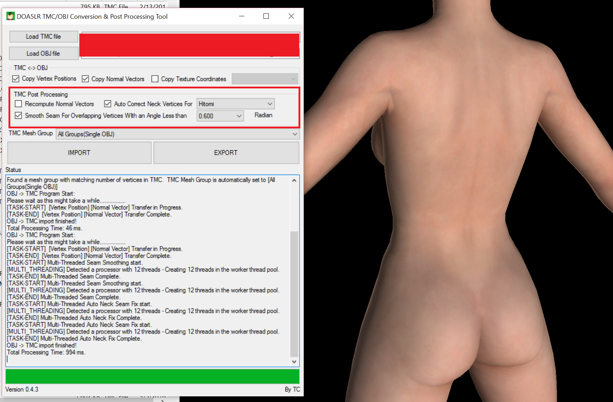
Task: Enable Copy Texture Coordinates checkbox
Action: pos(155,79)
